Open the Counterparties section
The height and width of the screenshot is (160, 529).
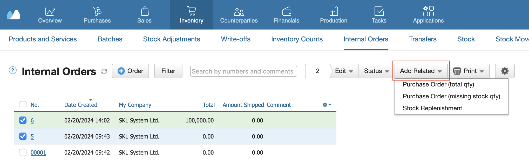click(239, 15)
